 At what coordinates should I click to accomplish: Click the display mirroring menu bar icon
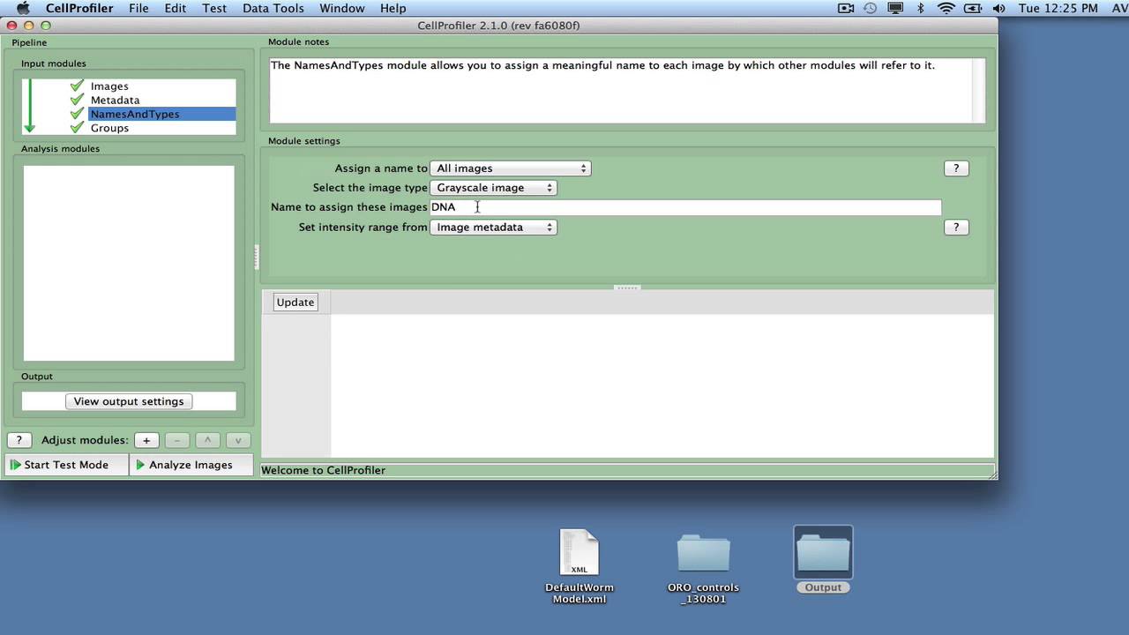click(x=895, y=8)
